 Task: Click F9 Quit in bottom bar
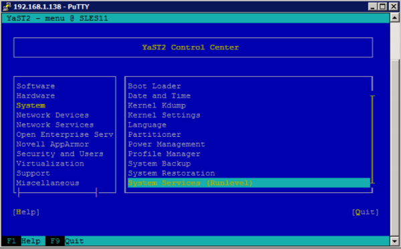[x=65, y=241]
